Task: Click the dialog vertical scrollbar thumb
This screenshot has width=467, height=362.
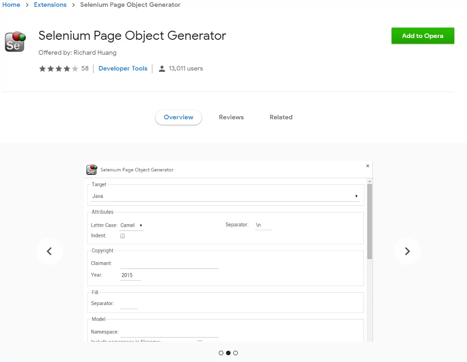Action: 370,221
